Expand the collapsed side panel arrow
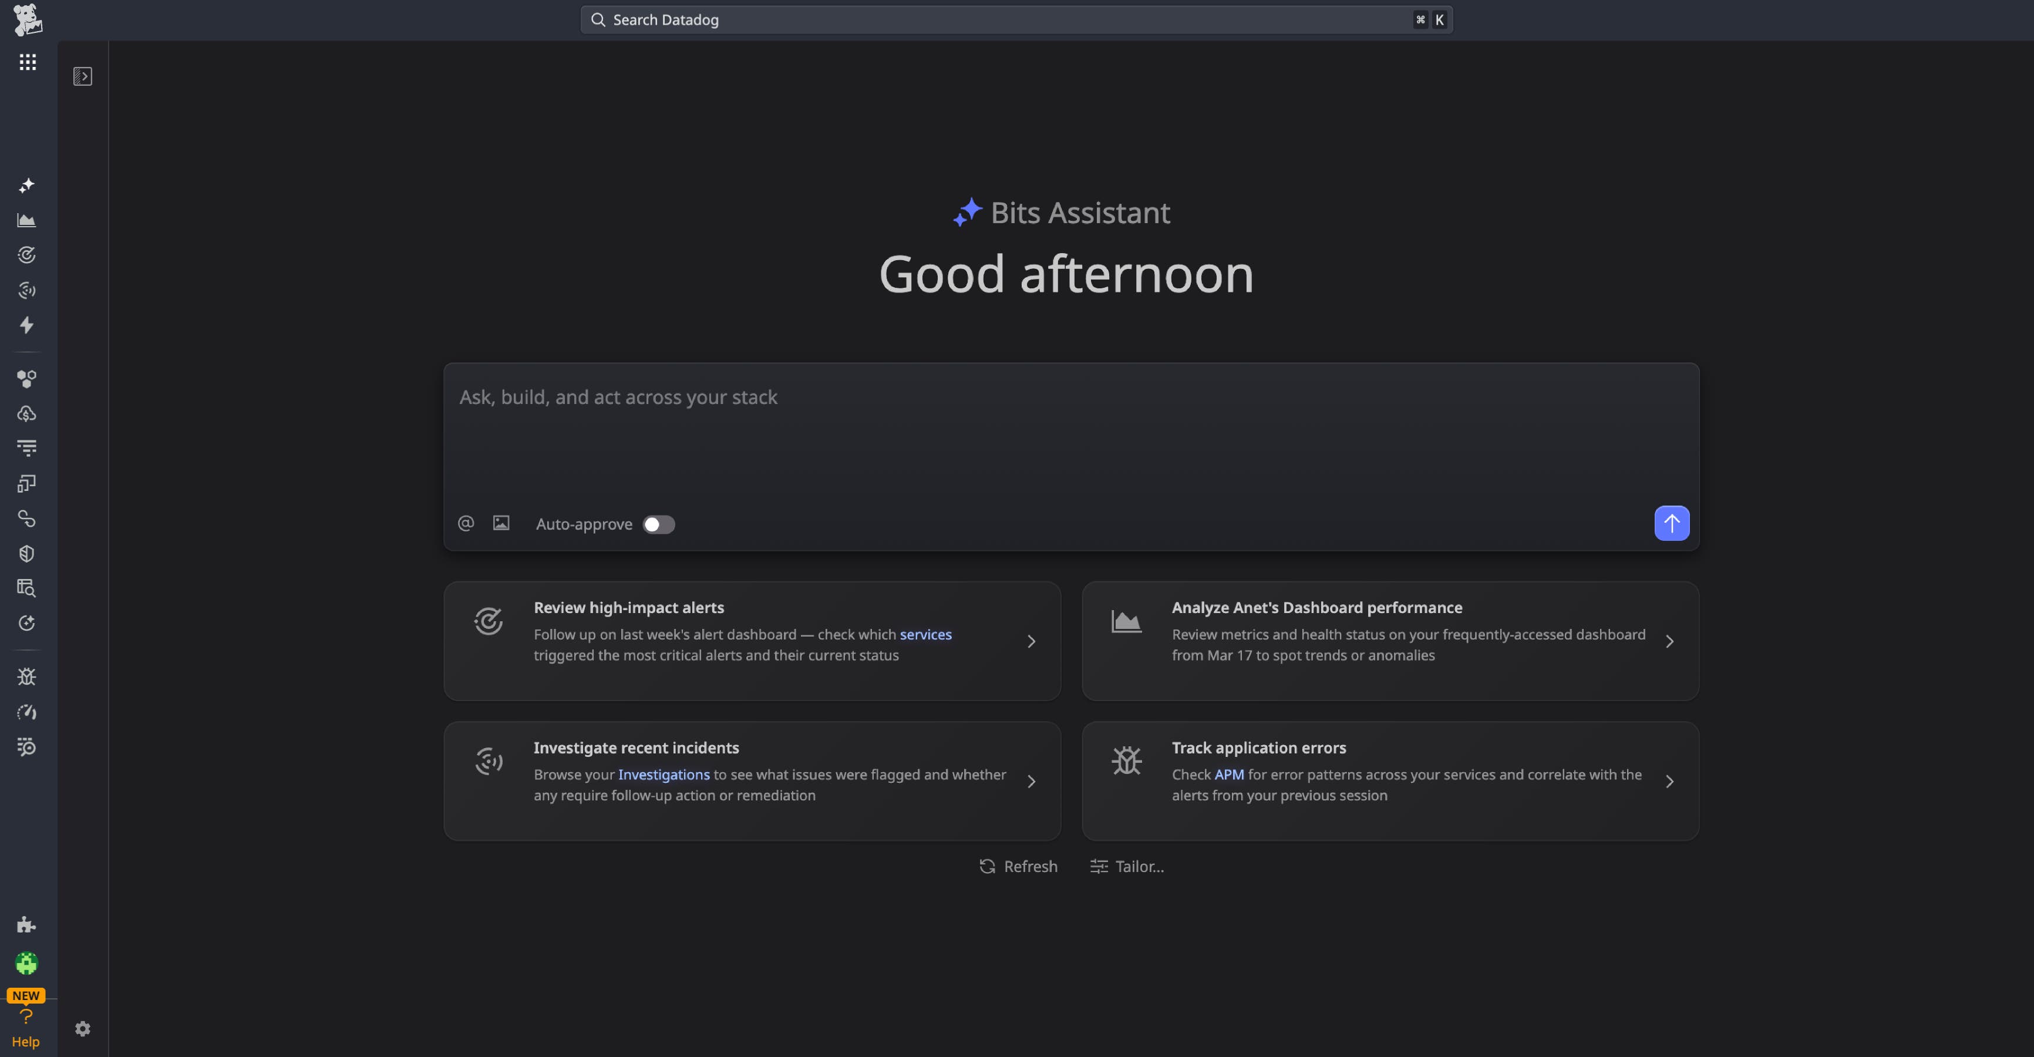This screenshot has width=2034, height=1057. pyautogui.click(x=82, y=76)
